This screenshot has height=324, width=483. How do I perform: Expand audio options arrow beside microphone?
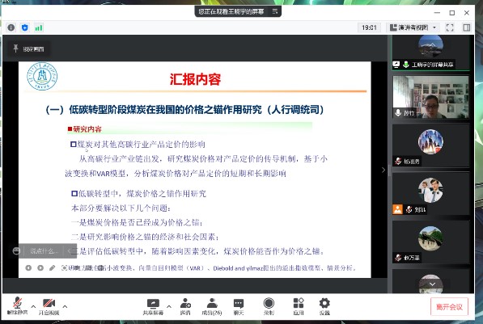[x=33, y=306]
